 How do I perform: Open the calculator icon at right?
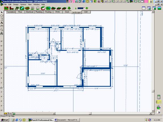158,97
